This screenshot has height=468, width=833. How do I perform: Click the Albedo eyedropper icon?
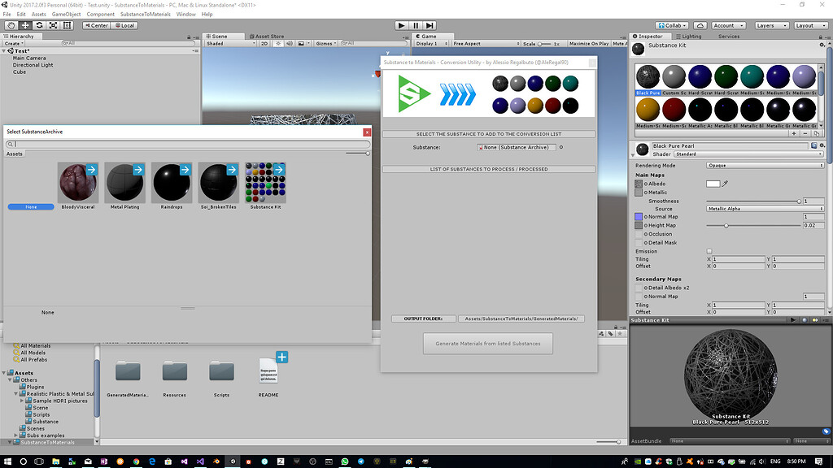724,184
